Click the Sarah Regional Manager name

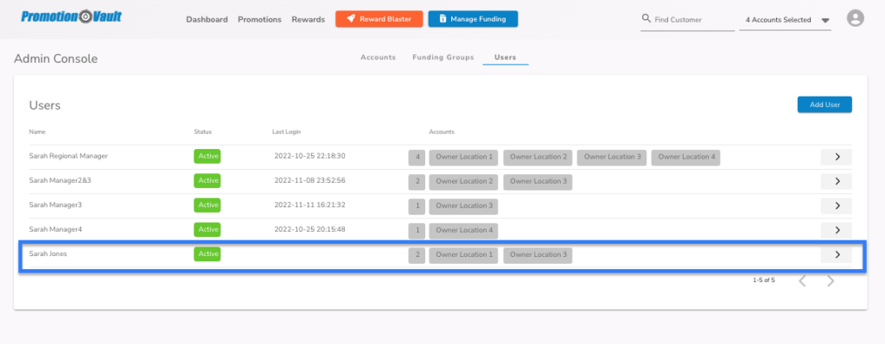point(68,156)
